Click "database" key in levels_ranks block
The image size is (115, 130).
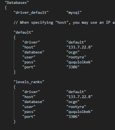point(33,102)
